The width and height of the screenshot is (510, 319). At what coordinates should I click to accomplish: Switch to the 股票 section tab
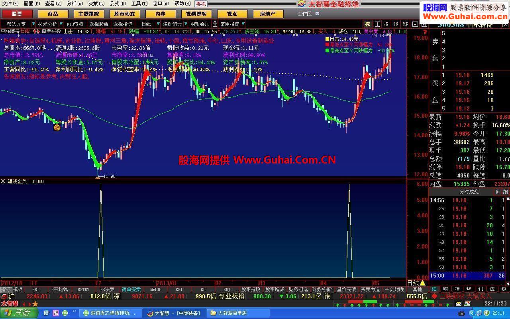click(17, 14)
